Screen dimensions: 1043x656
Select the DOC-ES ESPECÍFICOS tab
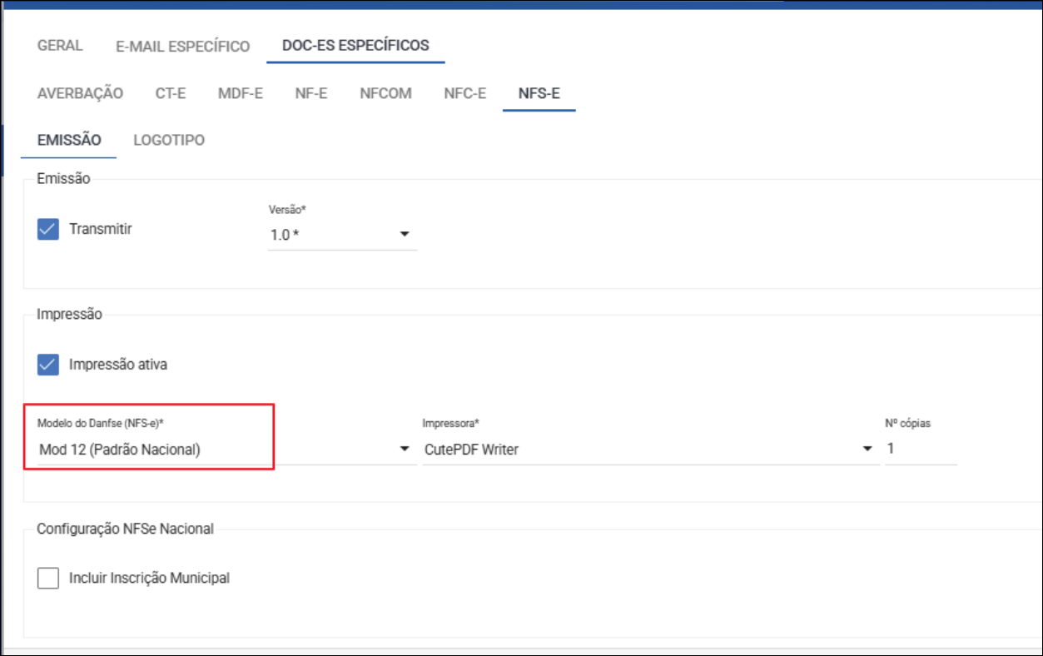[355, 46]
